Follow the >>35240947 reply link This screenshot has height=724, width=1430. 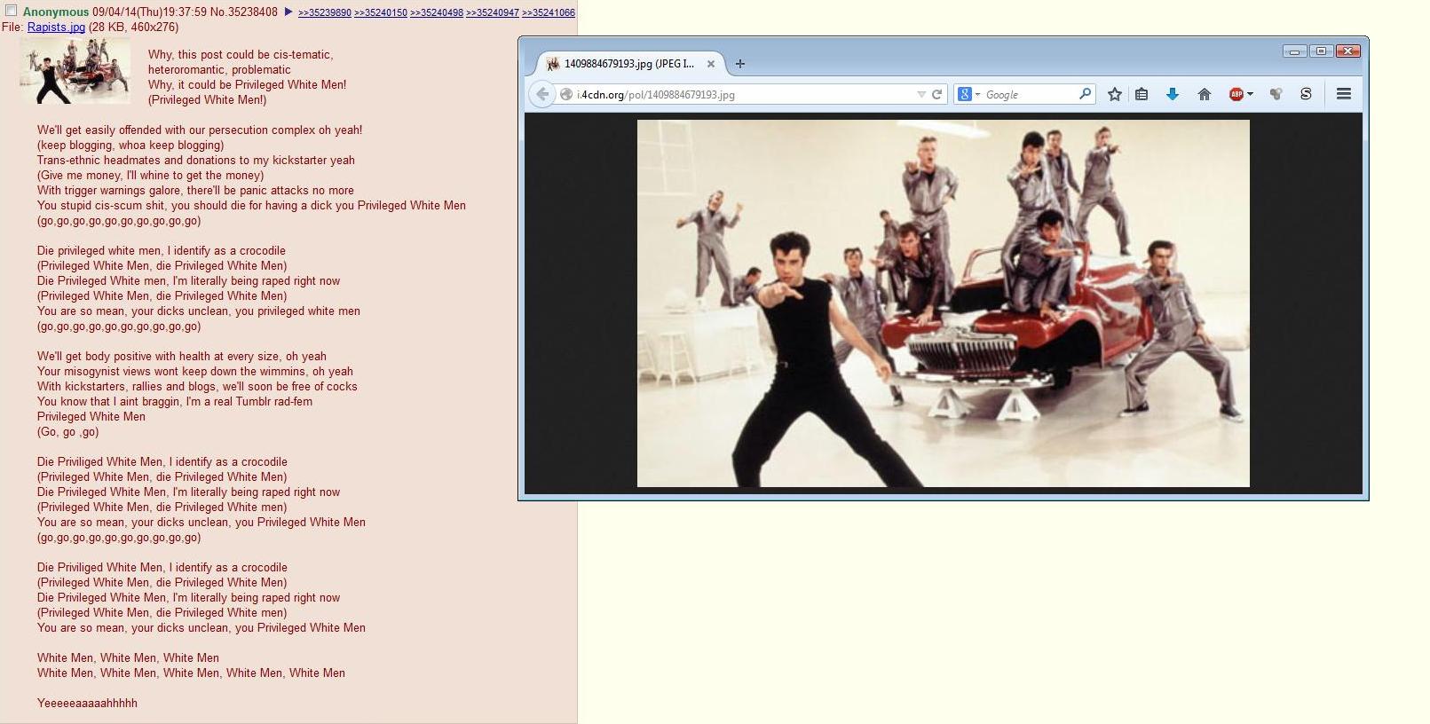coord(493,13)
